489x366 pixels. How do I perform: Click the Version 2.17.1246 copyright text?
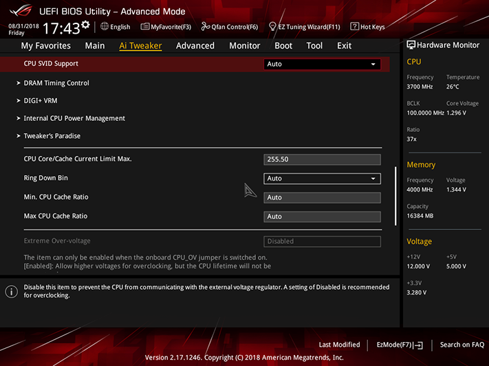(x=244, y=358)
